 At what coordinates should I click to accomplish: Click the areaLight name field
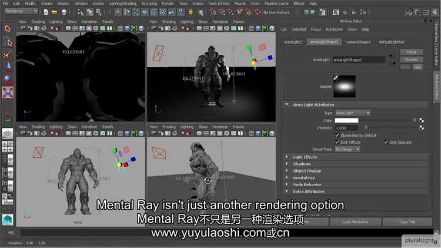(359, 59)
